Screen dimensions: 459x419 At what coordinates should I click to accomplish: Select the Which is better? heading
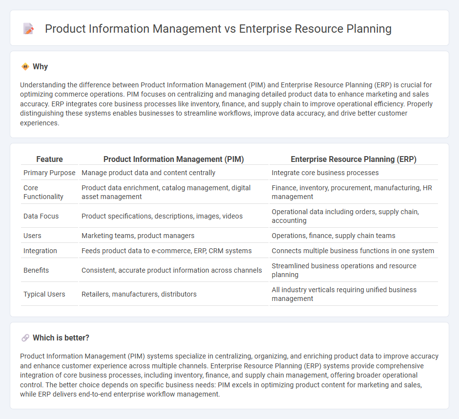point(61,338)
